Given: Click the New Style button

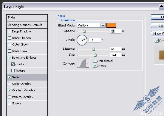Looking at the screenshot, I should (157, 34).
